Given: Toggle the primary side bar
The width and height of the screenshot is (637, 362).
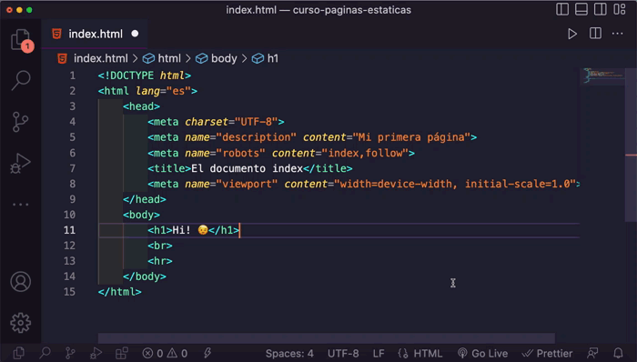Looking at the screenshot, I should pyautogui.click(x=562, y=9).
